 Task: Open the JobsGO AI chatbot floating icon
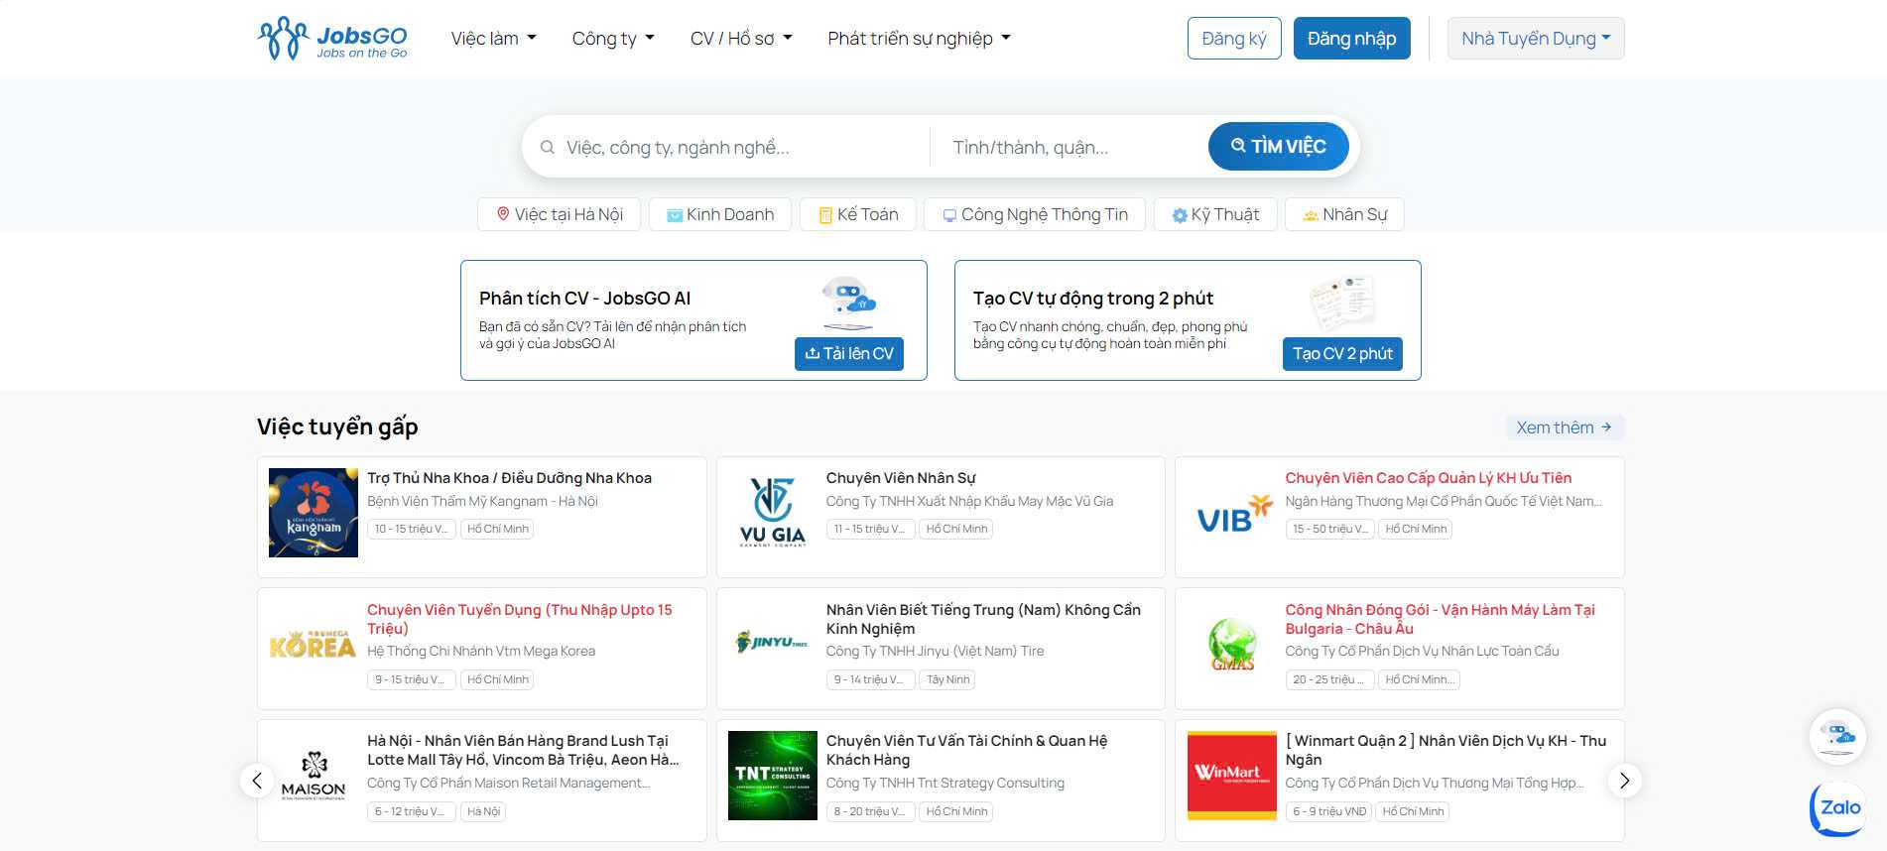click(1838, 737)
